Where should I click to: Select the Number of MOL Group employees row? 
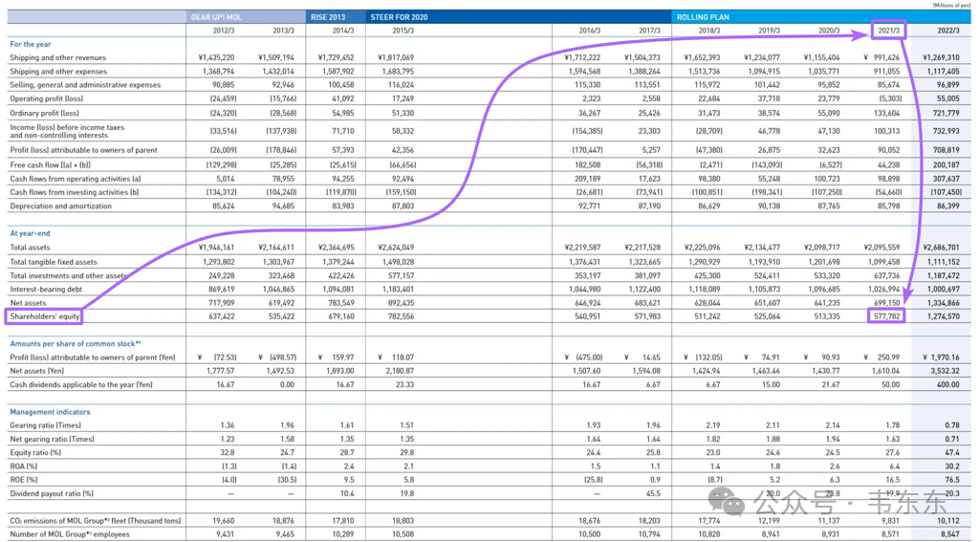489,534
